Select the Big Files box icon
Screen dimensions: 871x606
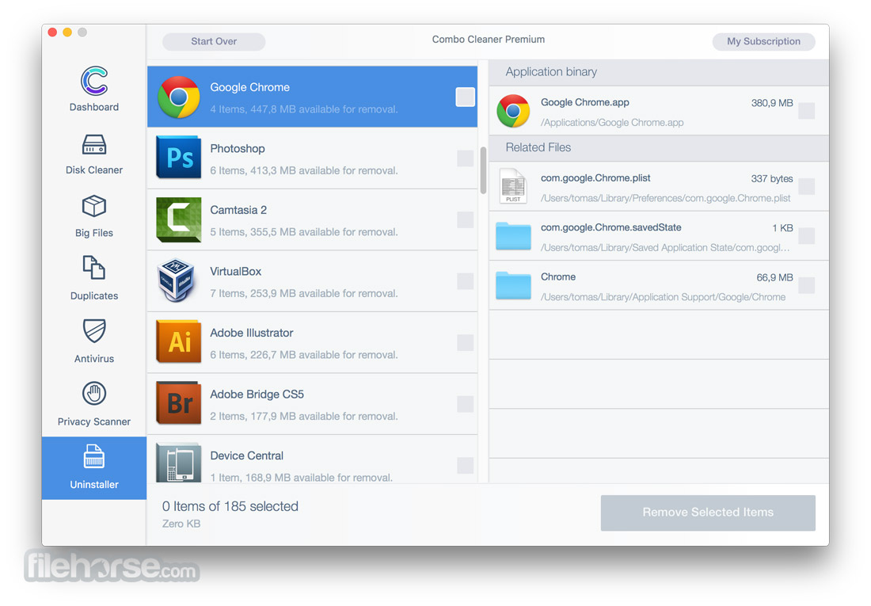click(94, 206)
